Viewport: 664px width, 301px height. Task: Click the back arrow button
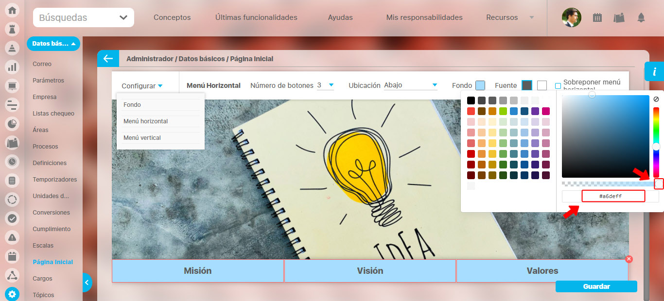tap(108, 59)
